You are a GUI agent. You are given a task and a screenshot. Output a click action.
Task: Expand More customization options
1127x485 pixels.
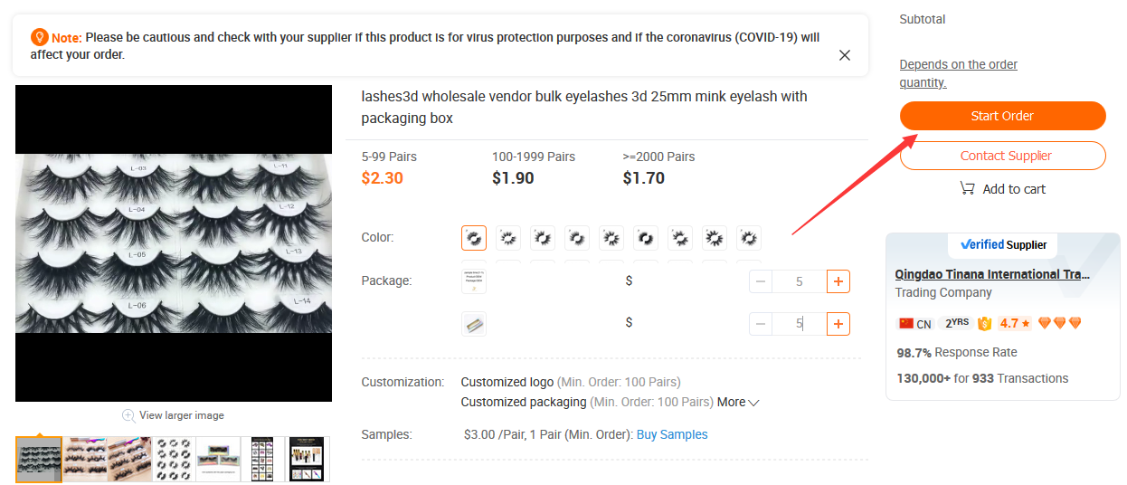tap(738, 402)
